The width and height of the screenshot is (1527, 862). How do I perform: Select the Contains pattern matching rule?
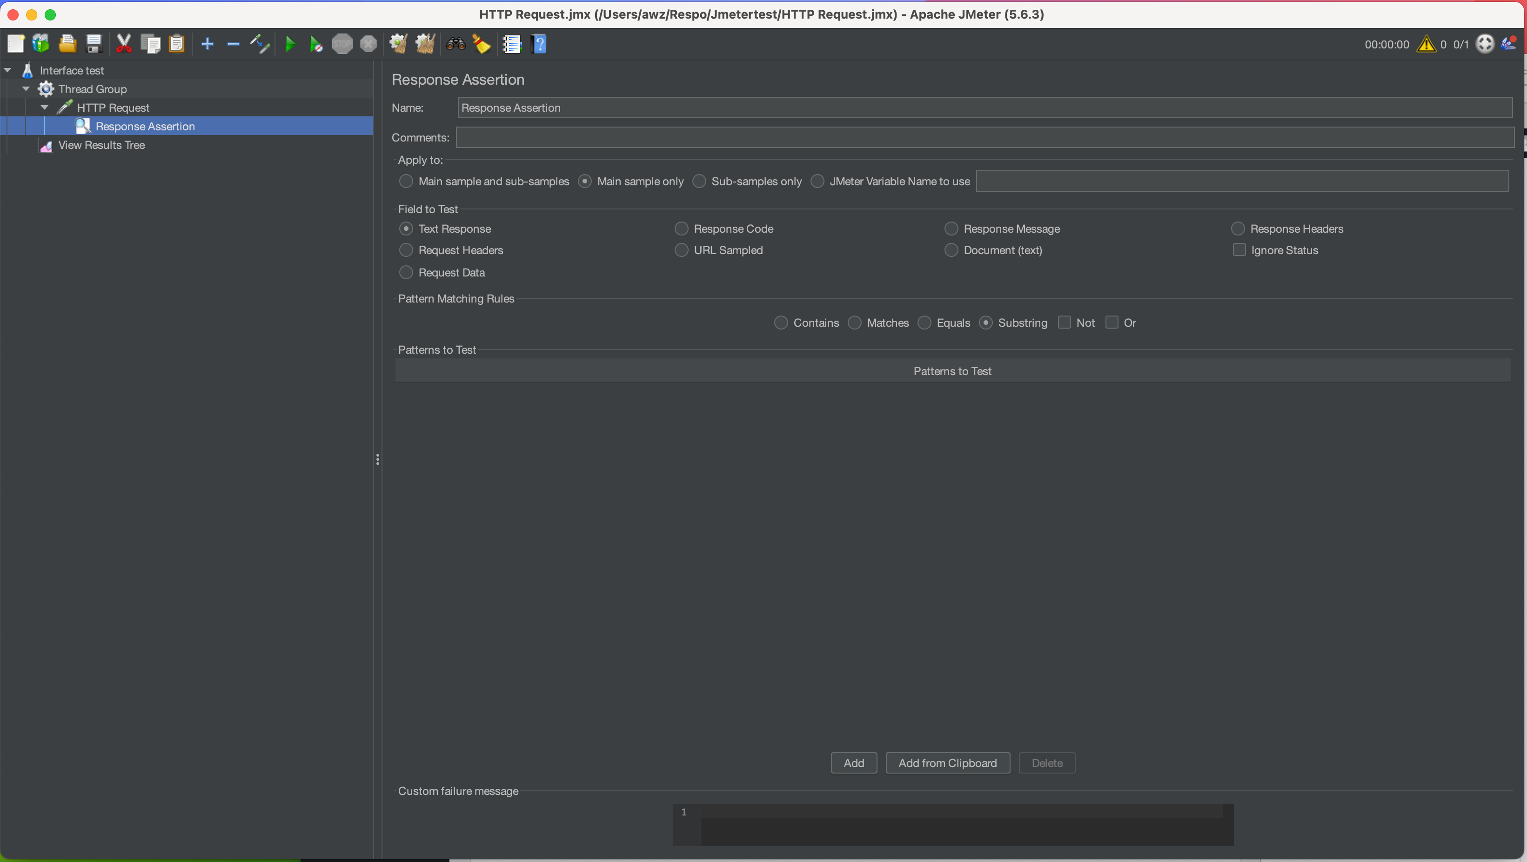point(781,323)
